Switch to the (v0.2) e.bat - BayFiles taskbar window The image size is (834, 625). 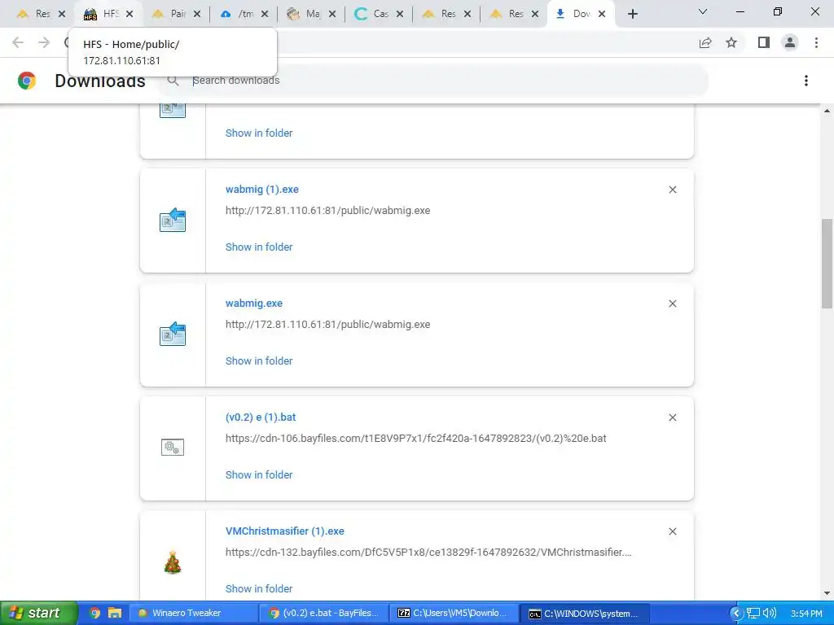tap(323, 613)
